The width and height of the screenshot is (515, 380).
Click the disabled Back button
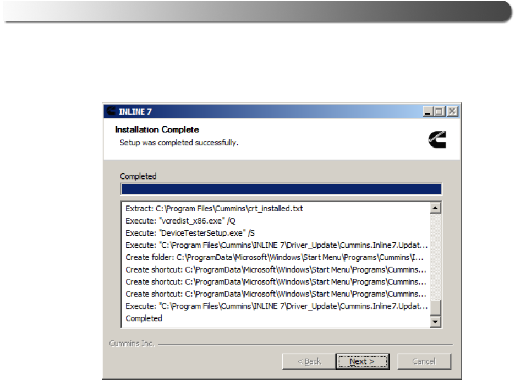309,361
